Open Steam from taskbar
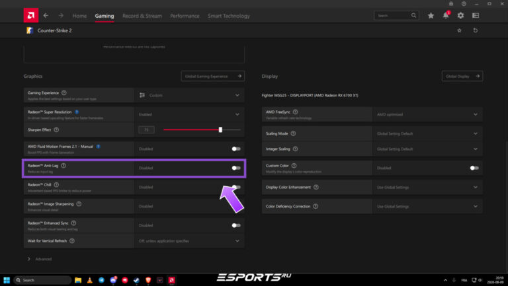This screenshot has height=286, width=508. point(136,280)
